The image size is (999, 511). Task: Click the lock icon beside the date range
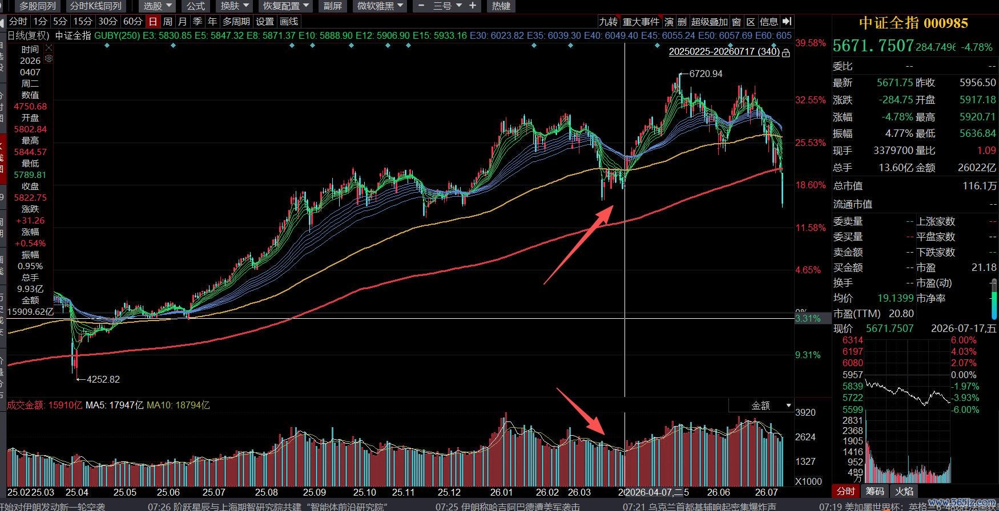(x=786, y=52)
